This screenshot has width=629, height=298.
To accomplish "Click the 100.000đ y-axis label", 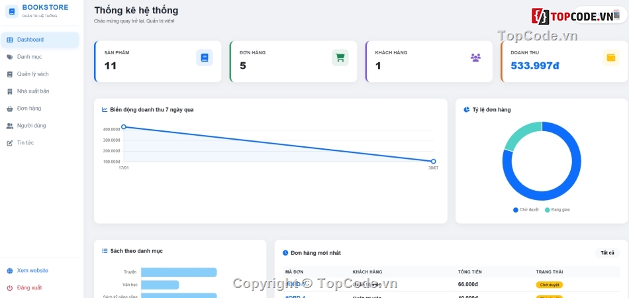I will (111, 162).
